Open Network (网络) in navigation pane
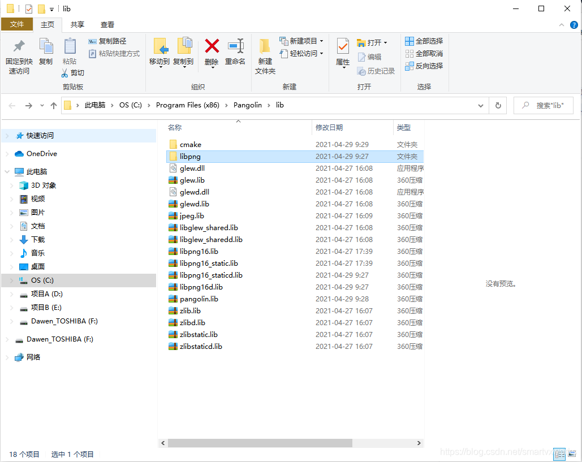Image resolution: width=582 pixels, height=462 pixels. click(x=27, y=357)
